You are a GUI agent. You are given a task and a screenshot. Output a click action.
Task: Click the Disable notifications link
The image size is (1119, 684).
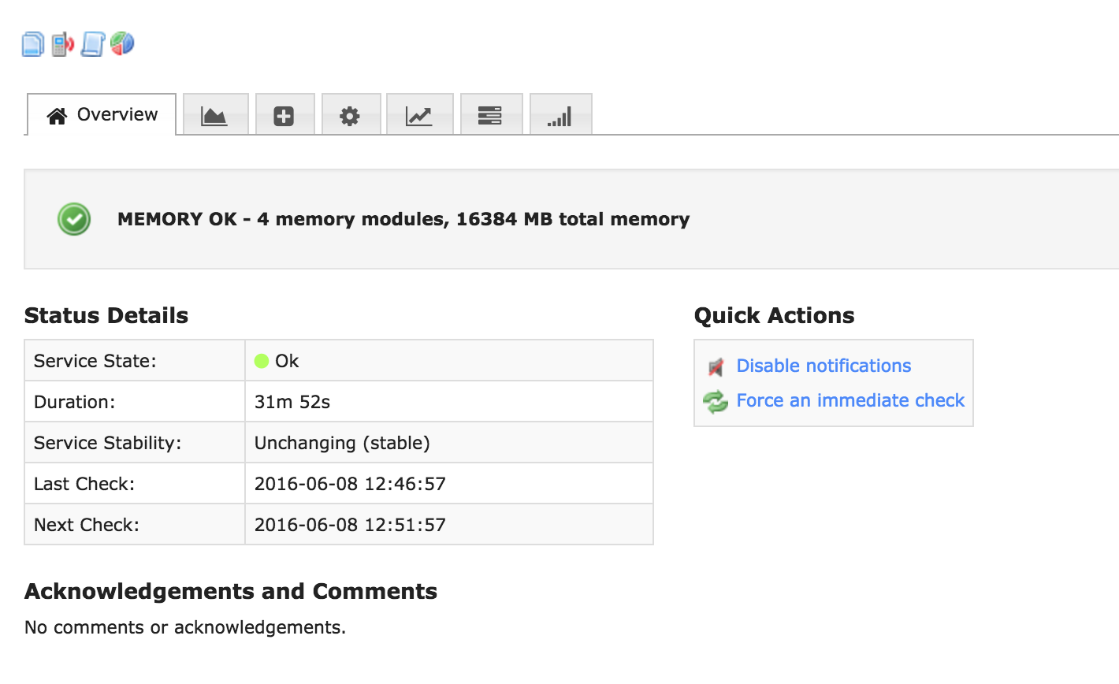(823, 366)
